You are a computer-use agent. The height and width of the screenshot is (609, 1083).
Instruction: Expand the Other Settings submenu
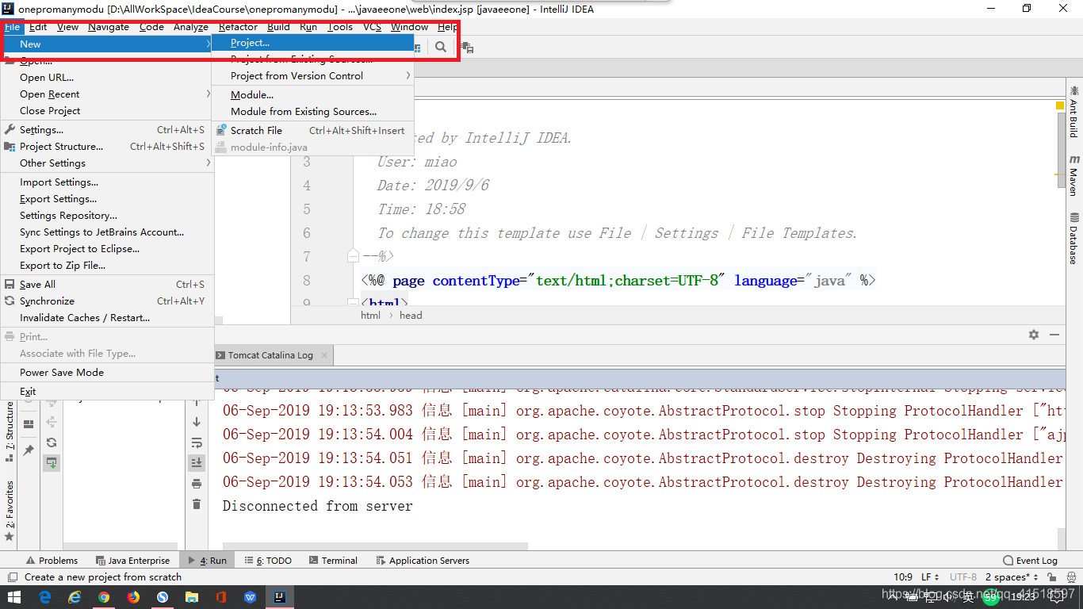click(x=108, y=163)
